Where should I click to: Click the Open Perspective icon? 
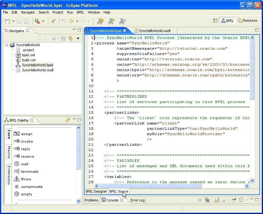coord(215,21)
